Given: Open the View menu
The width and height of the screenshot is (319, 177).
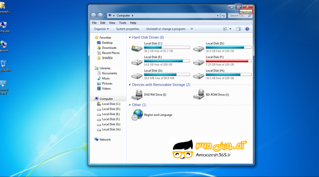Looking at the screenshot, I should click(112, 23).
